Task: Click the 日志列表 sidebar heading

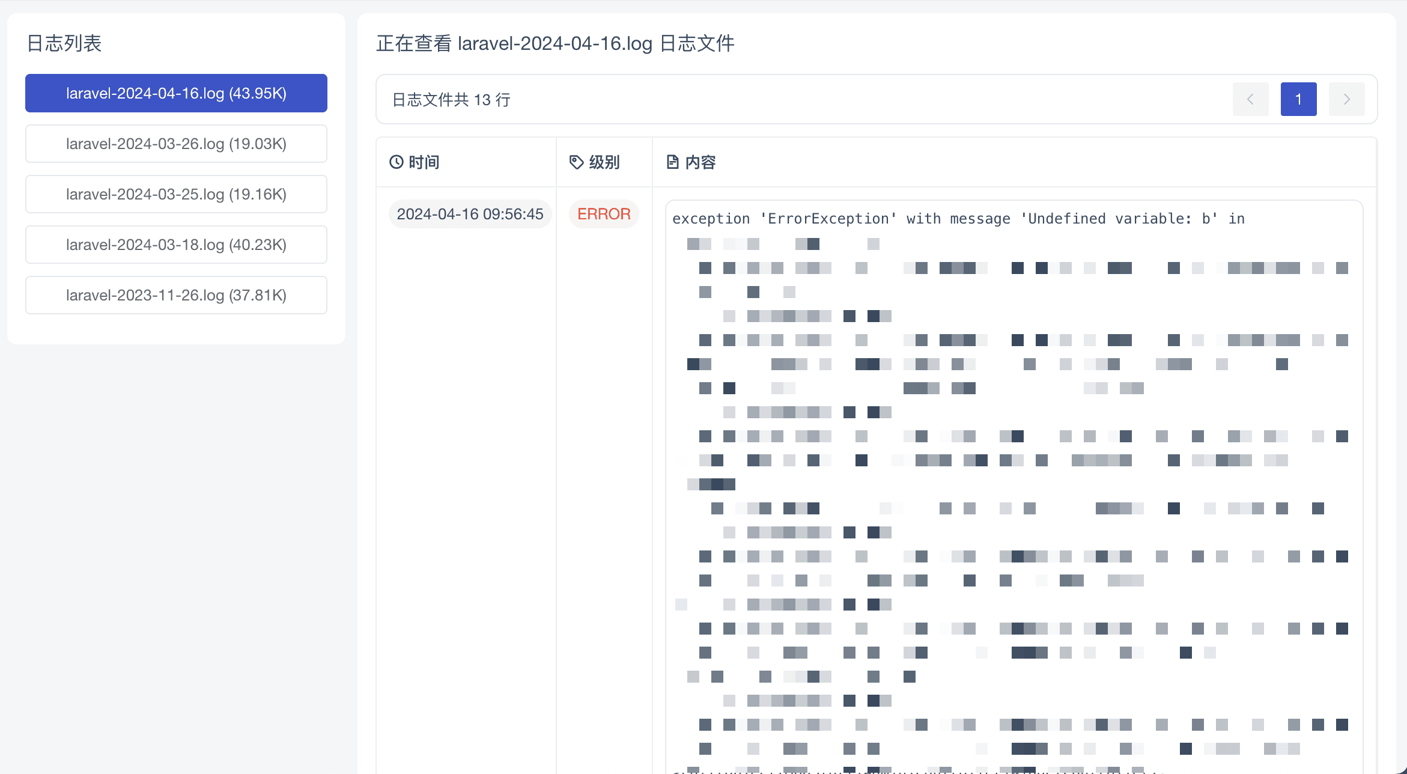Action: coord(64,43)
